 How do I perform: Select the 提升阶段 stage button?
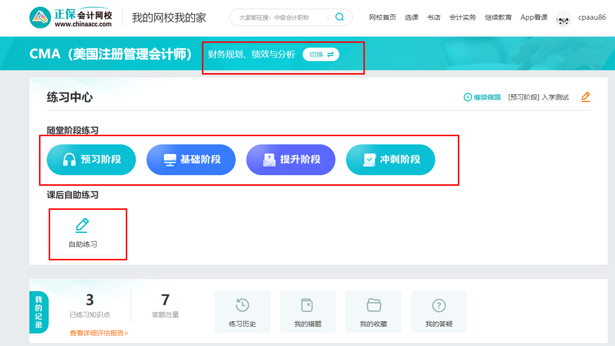point(291,160)
